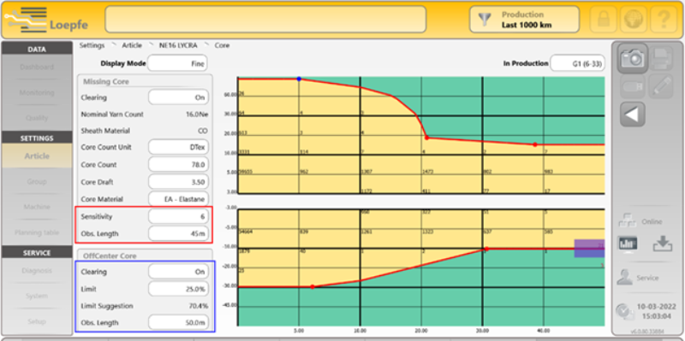The height and width of the screenshot is (341, 685).
Task: Open Core Material EA - Elastane selector
Action: click(178, 199)
